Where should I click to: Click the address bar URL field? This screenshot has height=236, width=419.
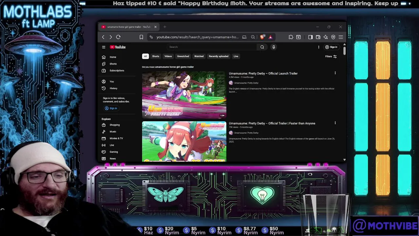point(197,37)
